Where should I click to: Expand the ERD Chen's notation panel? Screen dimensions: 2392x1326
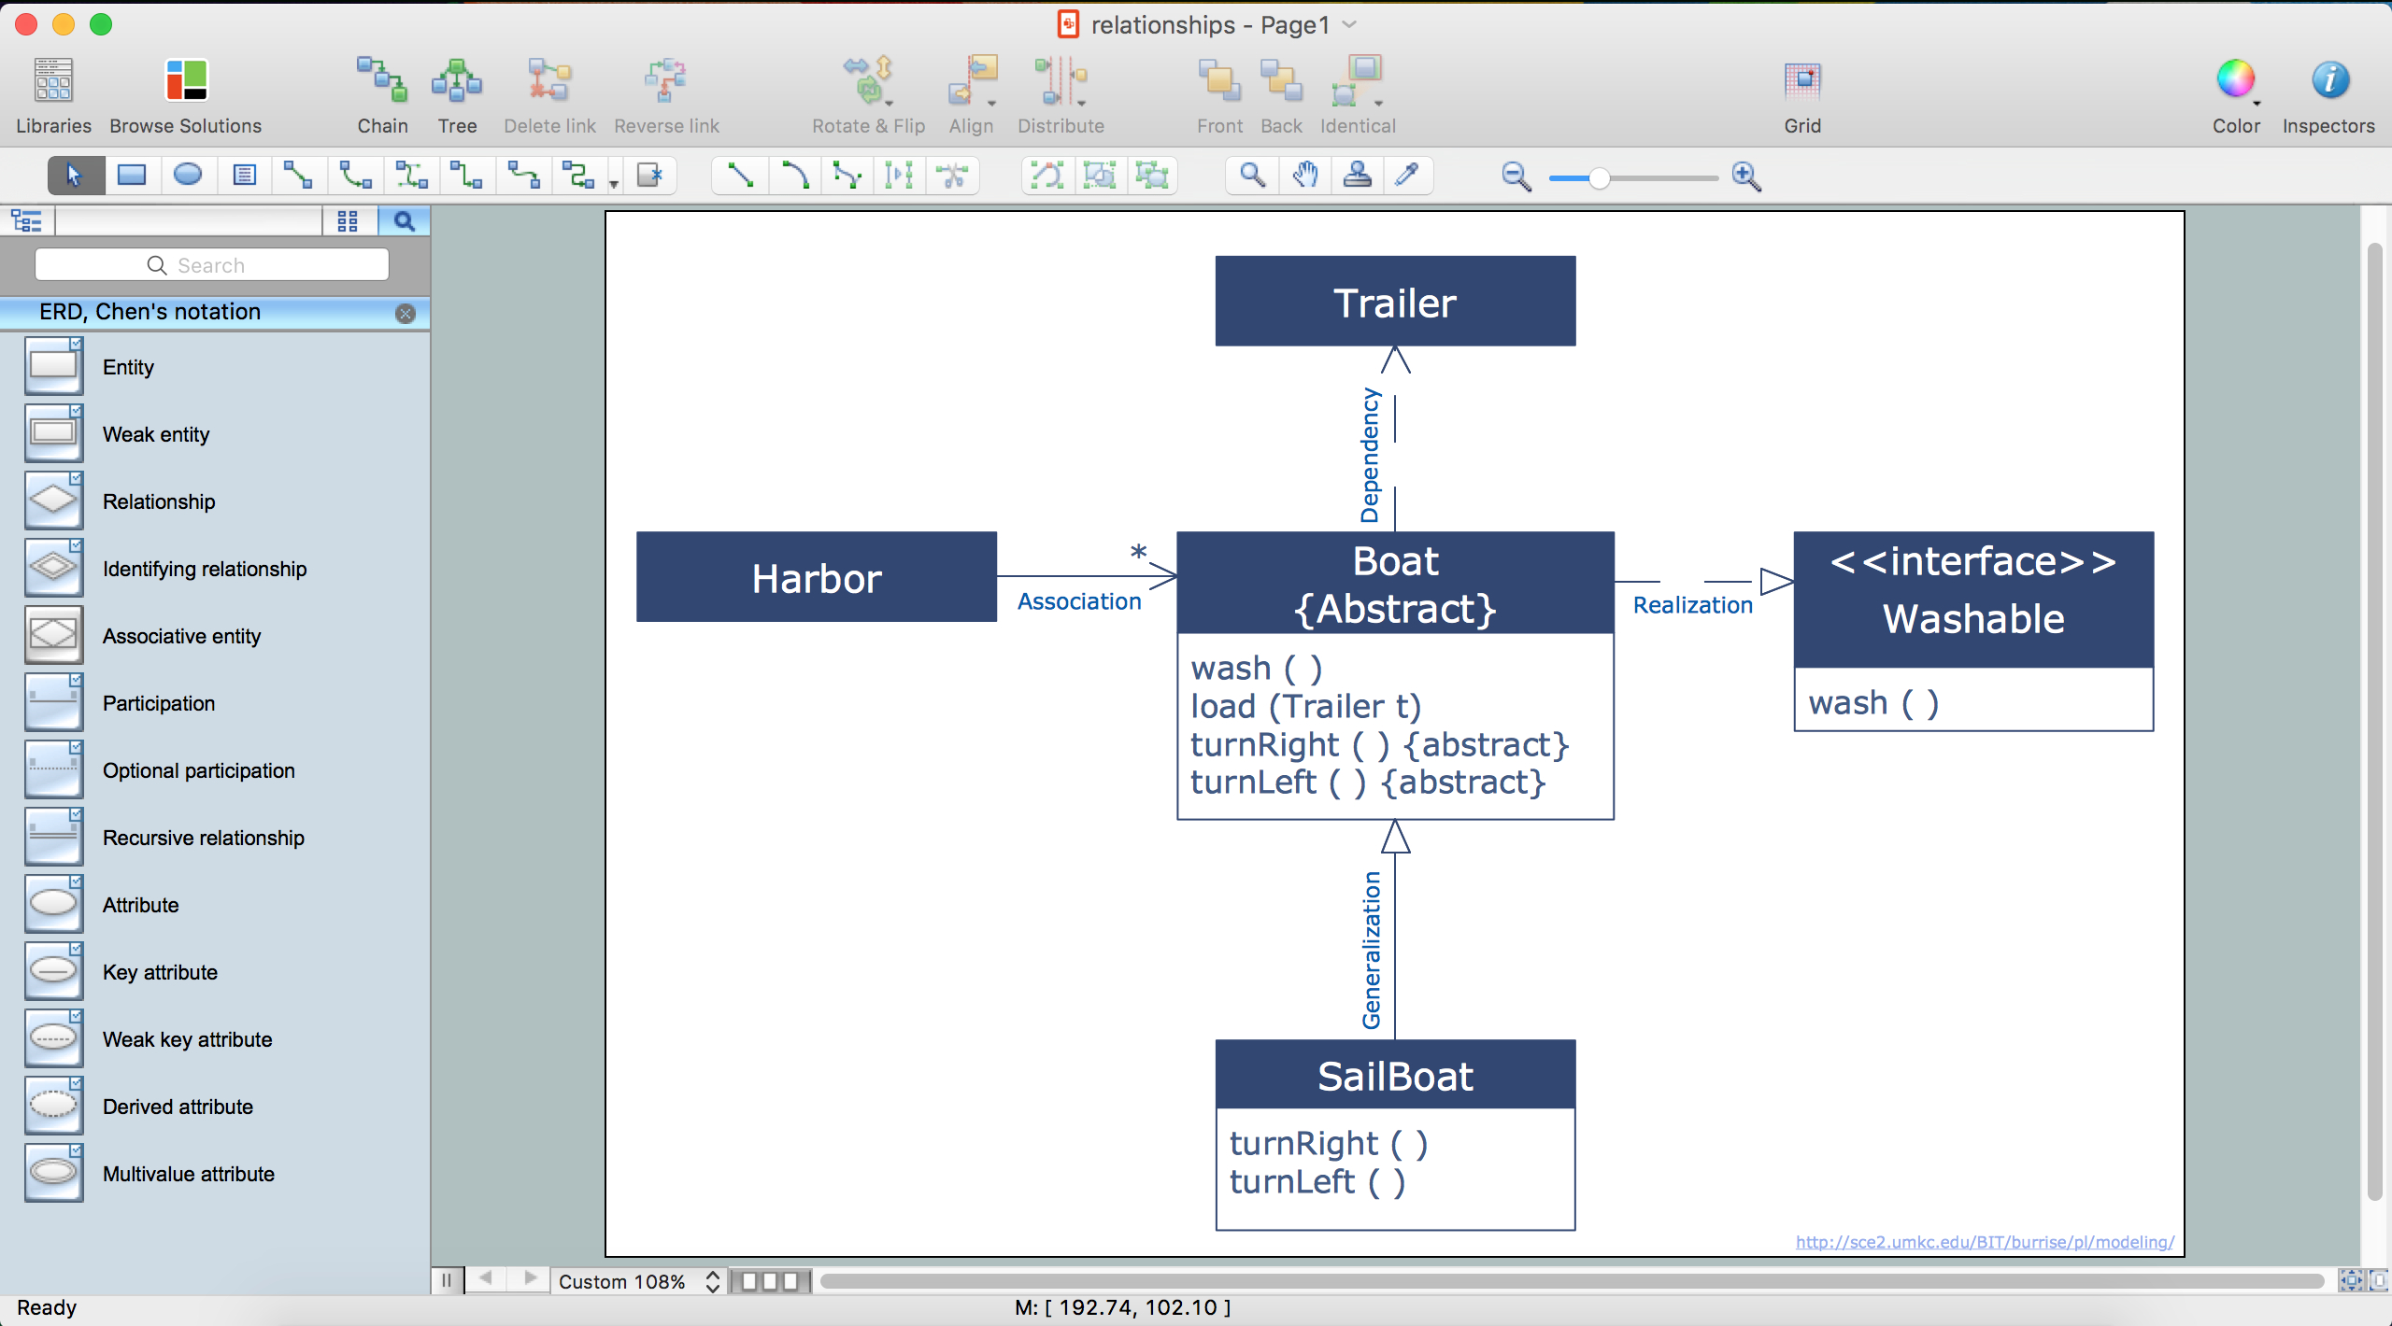(x=207, y=310)
